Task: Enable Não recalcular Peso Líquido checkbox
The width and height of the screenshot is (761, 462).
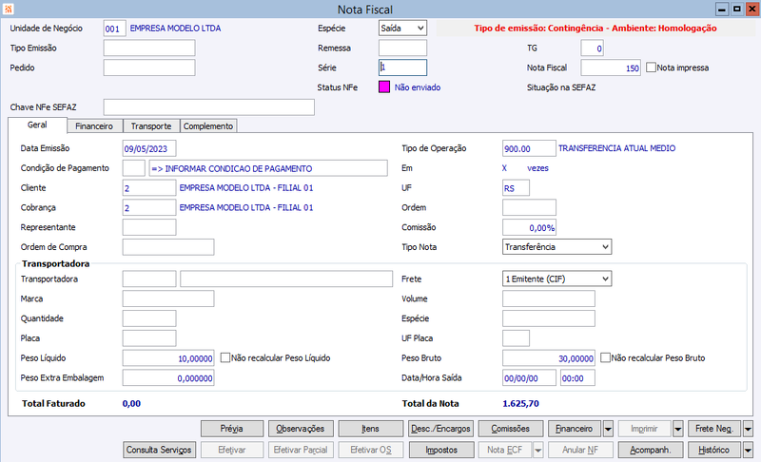Action: [225, 357]
